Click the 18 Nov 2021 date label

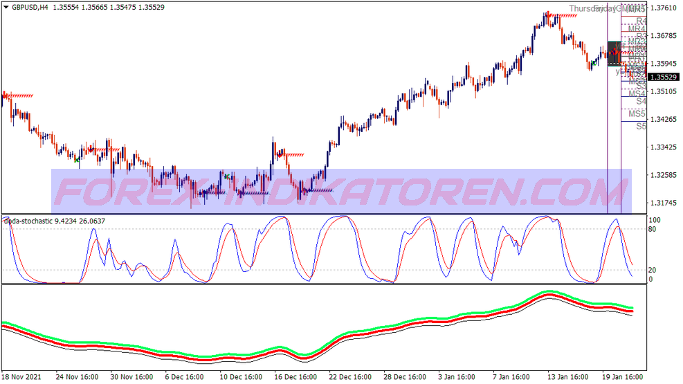(21, 377)
